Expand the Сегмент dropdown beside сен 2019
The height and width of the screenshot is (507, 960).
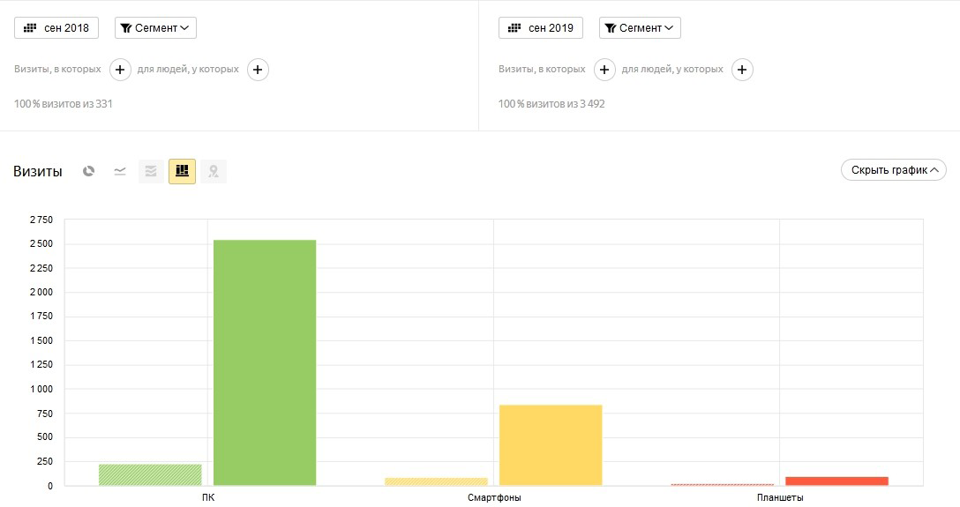pyautogui.click(x=640, y=28)
